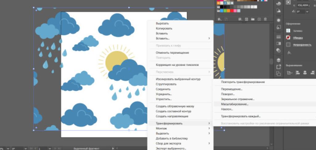Click the Обводка link

pos(298,38)
